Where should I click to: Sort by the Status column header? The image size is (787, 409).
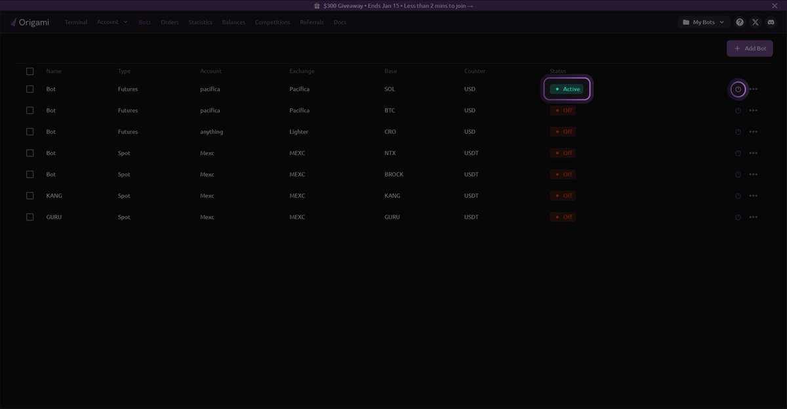(558, 71)
